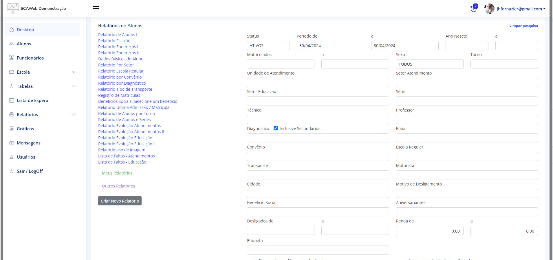Click the hamburger menu icon in header
This screenshot has height=260, width=553.
tap(96, 9)
